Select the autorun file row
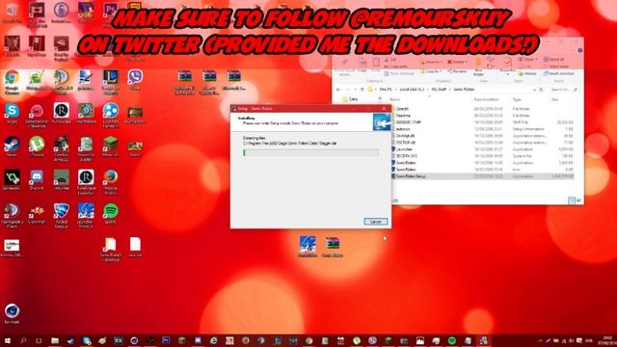Image resolution: width=617 pixels, height=347 pixels. 482,129
